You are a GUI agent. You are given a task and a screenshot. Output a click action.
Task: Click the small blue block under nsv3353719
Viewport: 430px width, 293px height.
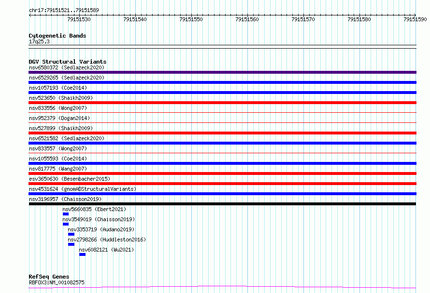pyautogui.click(x=72, y=234)
